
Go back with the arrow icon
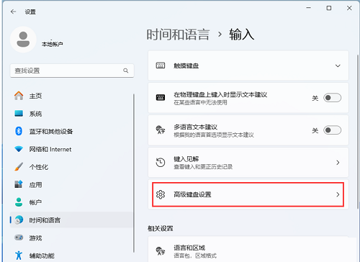point(13,12)
